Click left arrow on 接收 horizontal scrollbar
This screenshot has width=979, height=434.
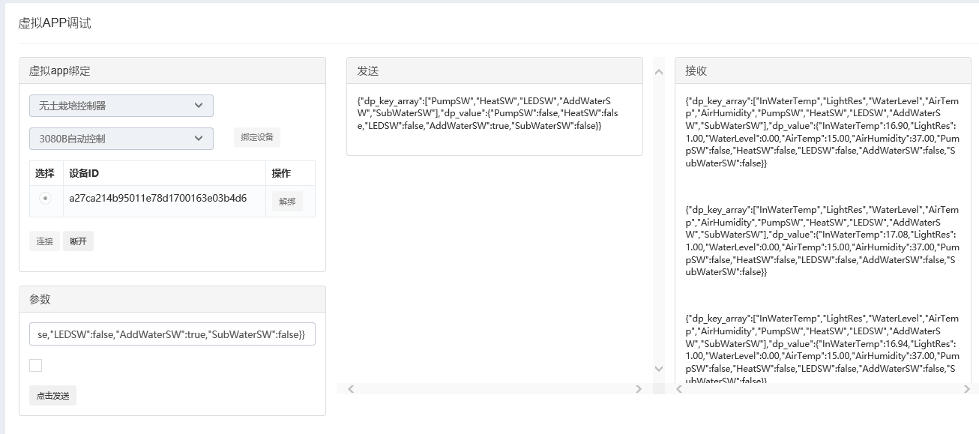(x=679, y=389)
